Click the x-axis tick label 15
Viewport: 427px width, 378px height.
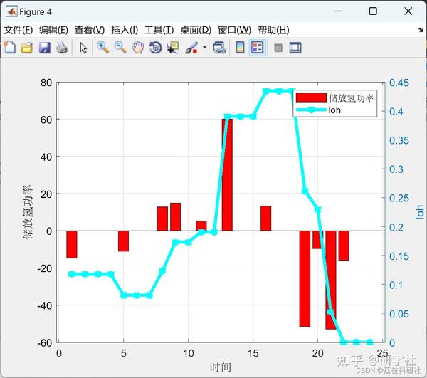click(x=253, y=353)
